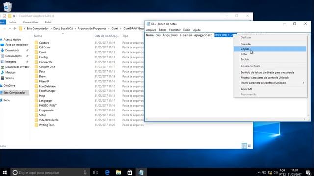
Task: Show Unicode control characters option
Action: coord(270,78)
